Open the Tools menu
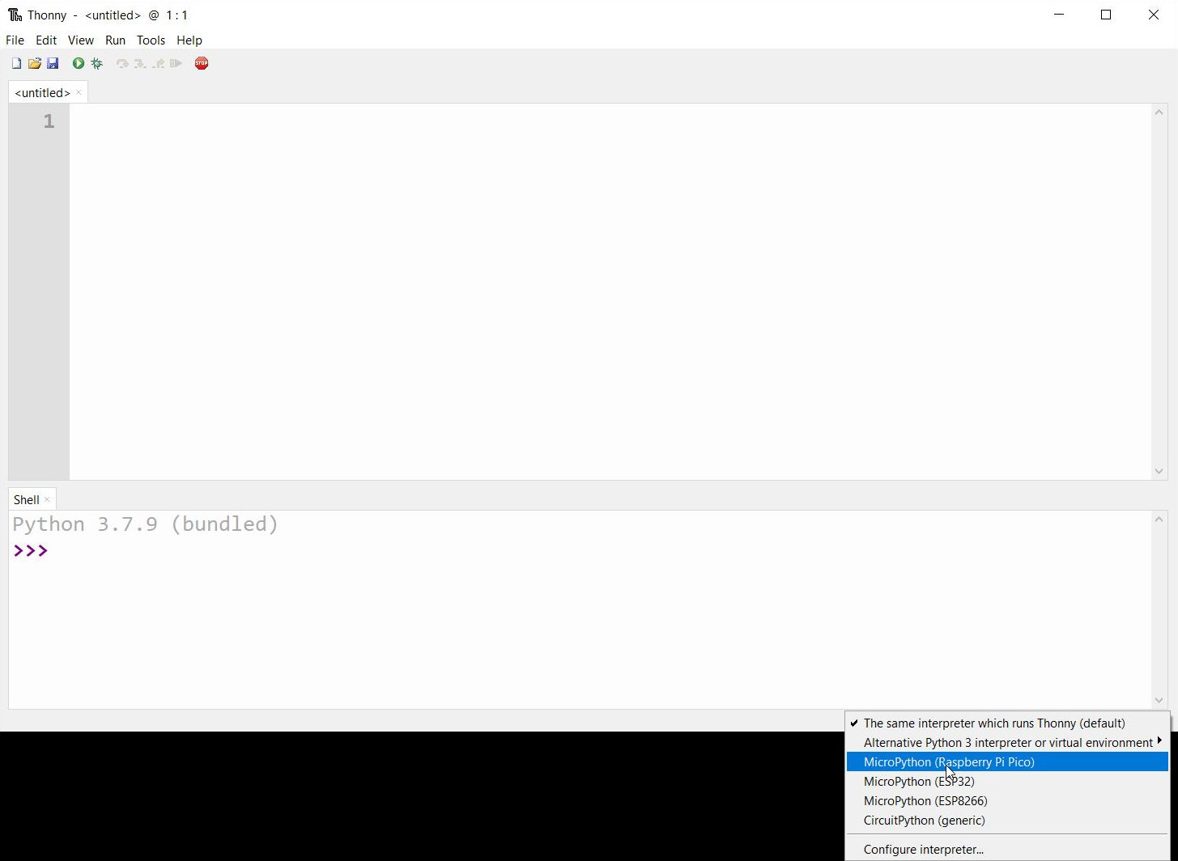Image resolution: width=1178 pixels, height=861 pixels. 151,40
